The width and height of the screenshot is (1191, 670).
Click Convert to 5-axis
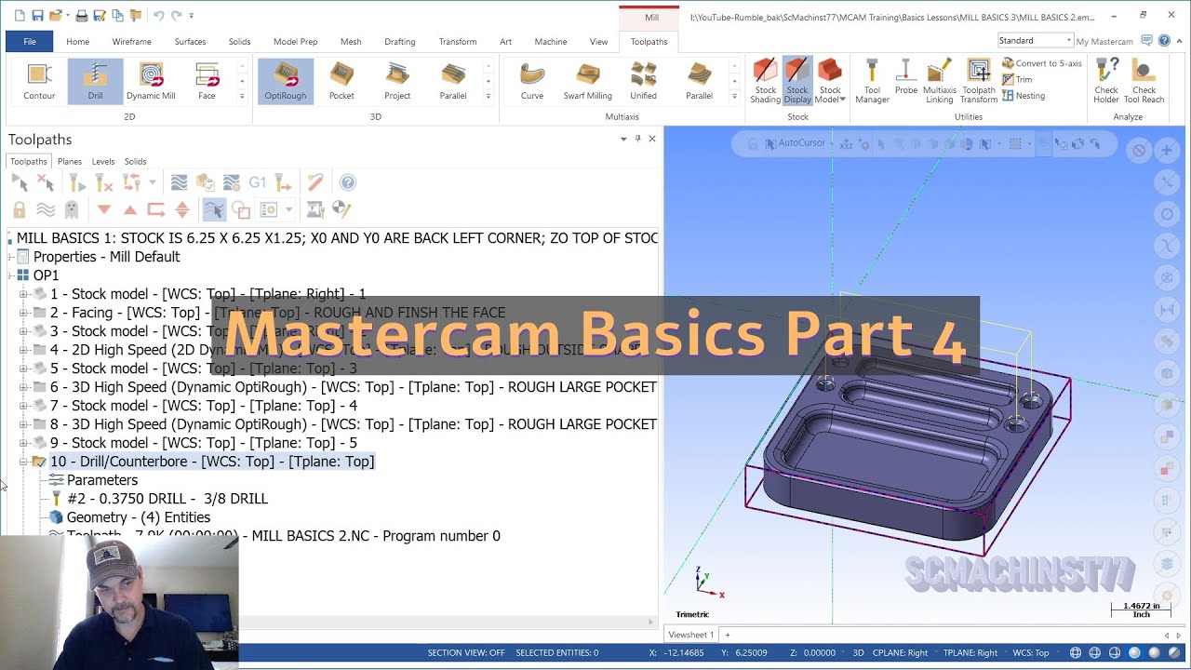point(1042,63)
